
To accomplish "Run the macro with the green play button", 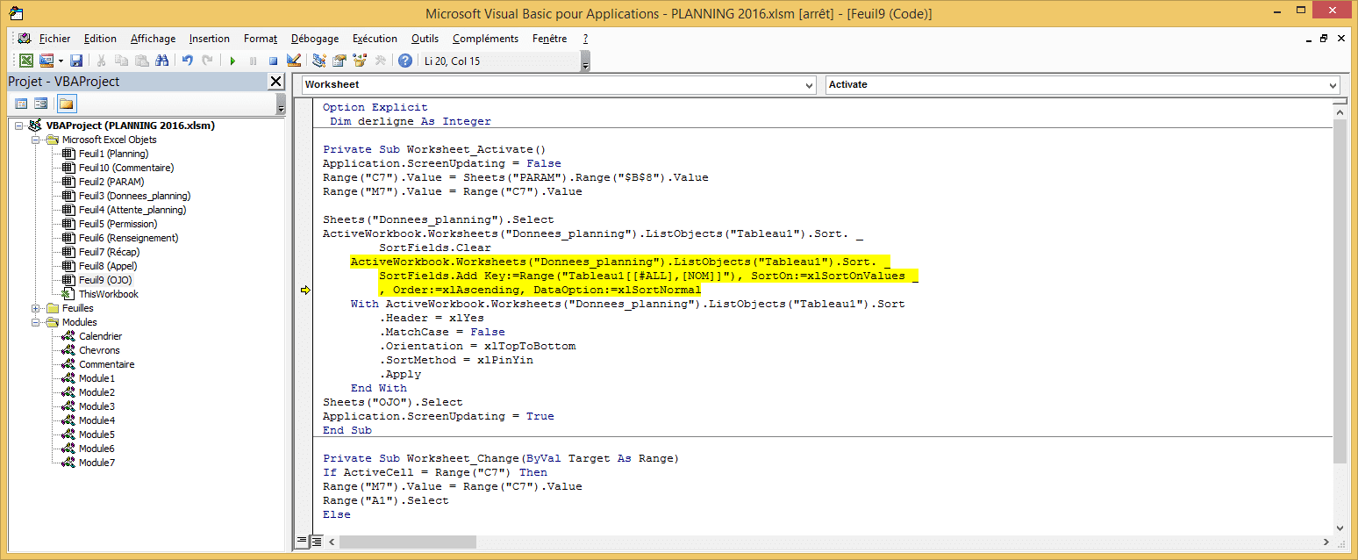I will point(232,61).
